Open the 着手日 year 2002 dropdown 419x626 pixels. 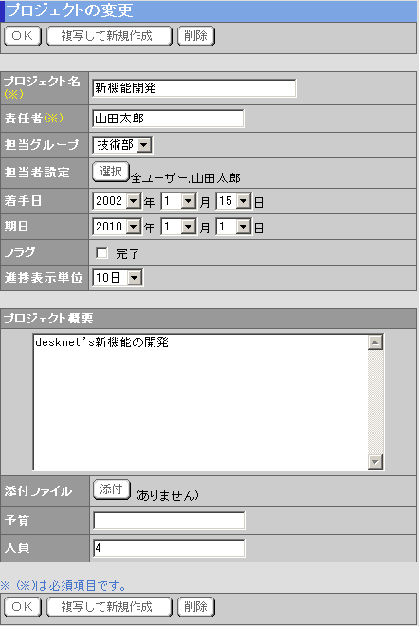[117, 201]
